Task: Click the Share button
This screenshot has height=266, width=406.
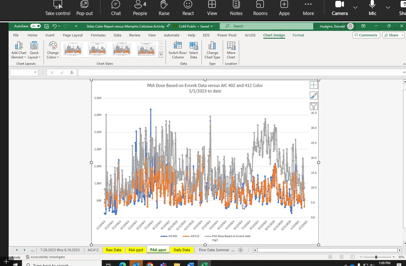Action: pos(393,35)
